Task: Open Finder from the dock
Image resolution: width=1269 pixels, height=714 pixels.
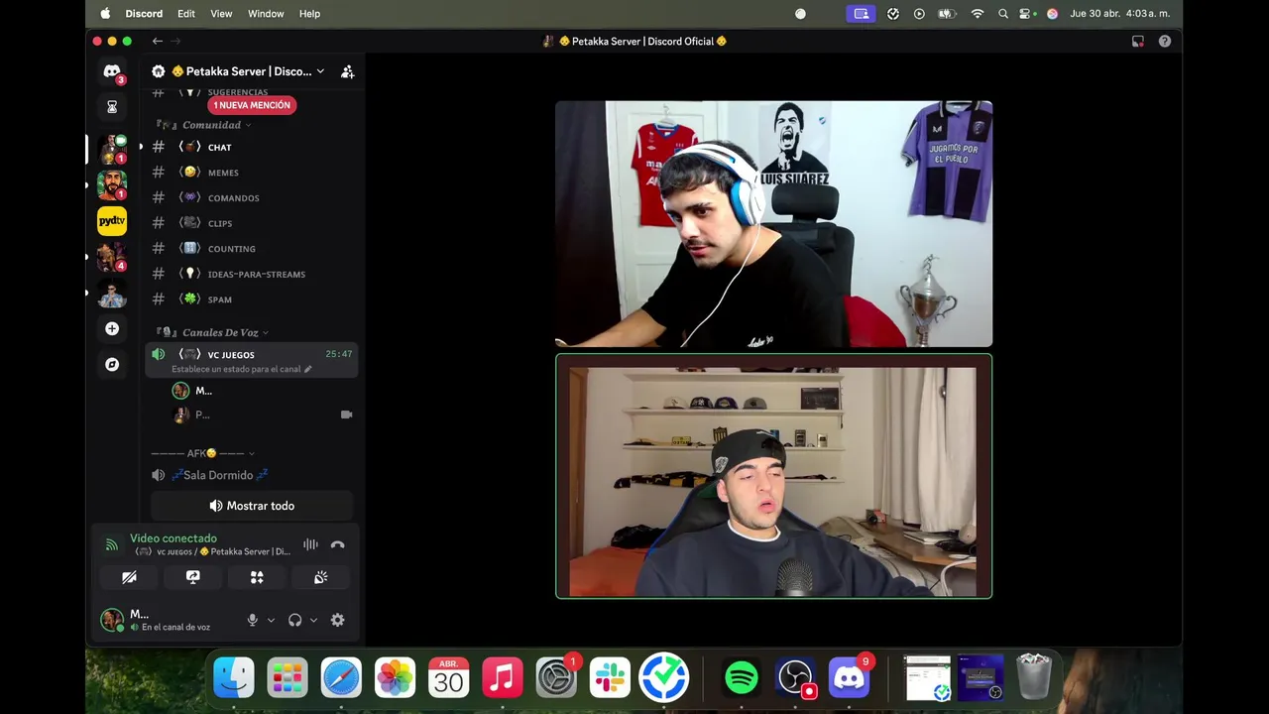Action: [234, 677]
